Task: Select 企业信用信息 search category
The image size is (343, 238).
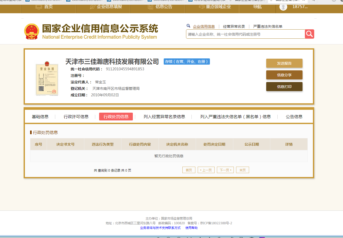Action: point(204,26)
